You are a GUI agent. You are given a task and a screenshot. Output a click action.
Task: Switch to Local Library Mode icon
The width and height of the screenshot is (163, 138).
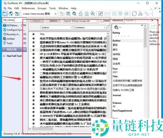(5, 14)
